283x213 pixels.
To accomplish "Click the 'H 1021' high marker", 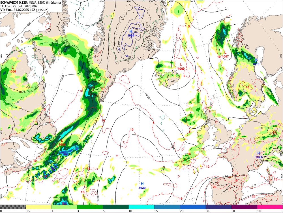I will (258, 155).
